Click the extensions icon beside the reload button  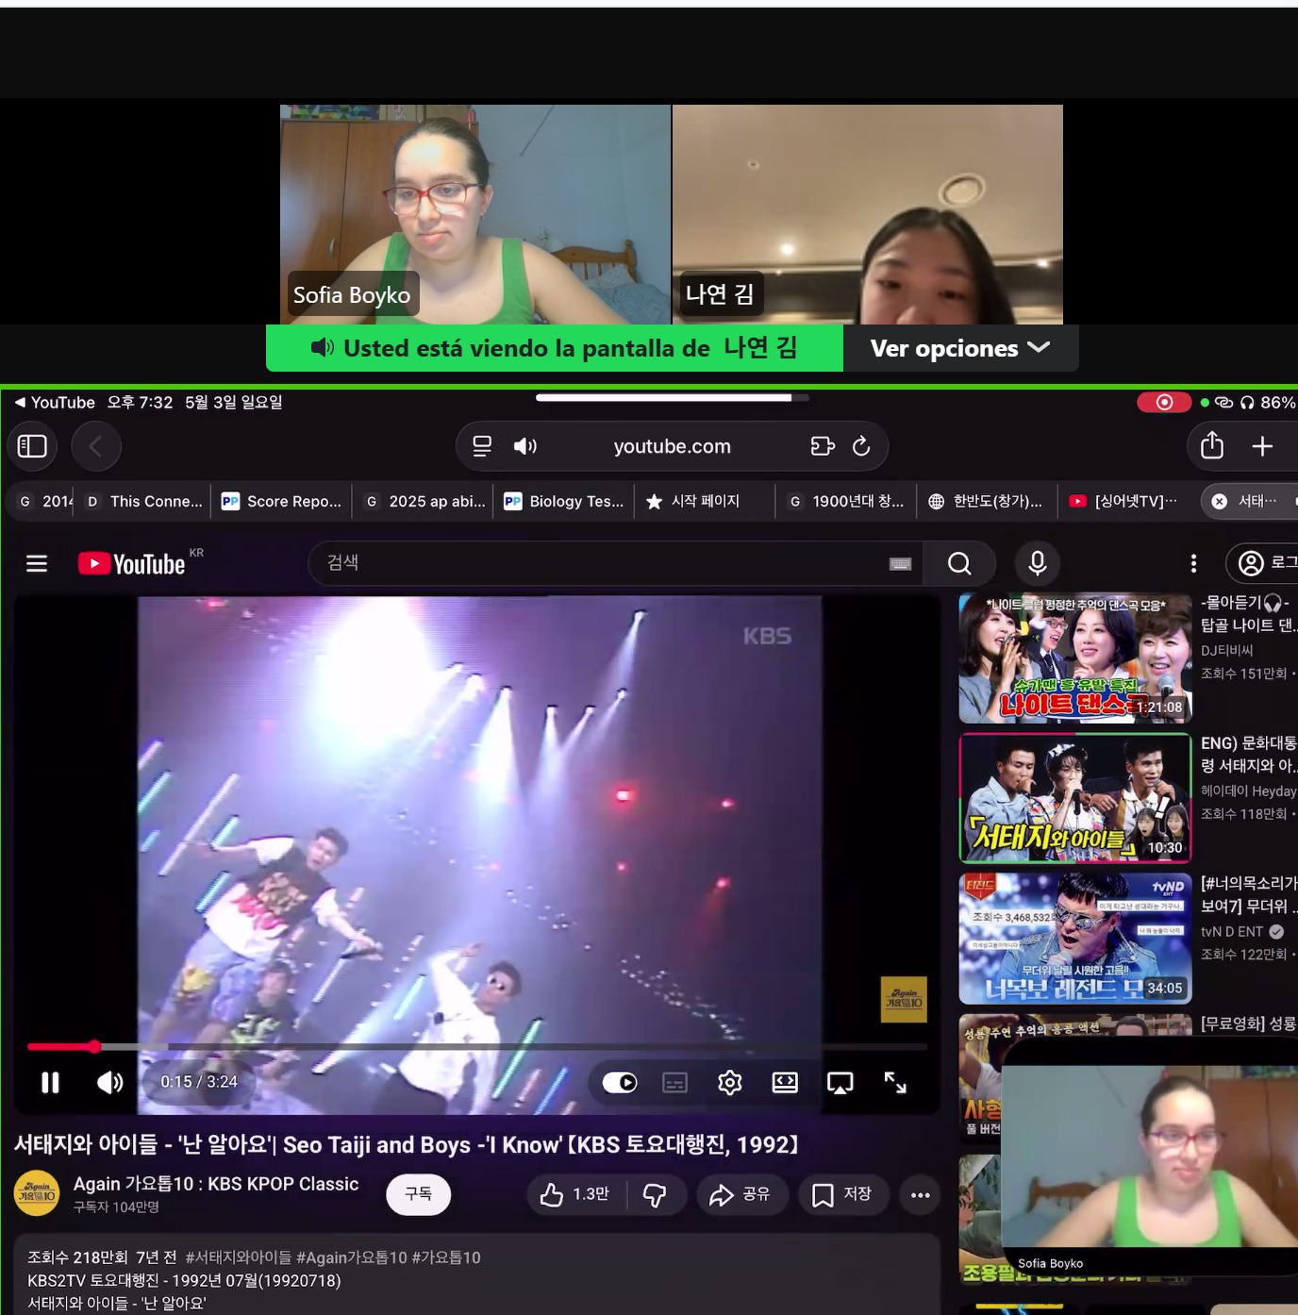pyautogui.click(x=823, y=446)
